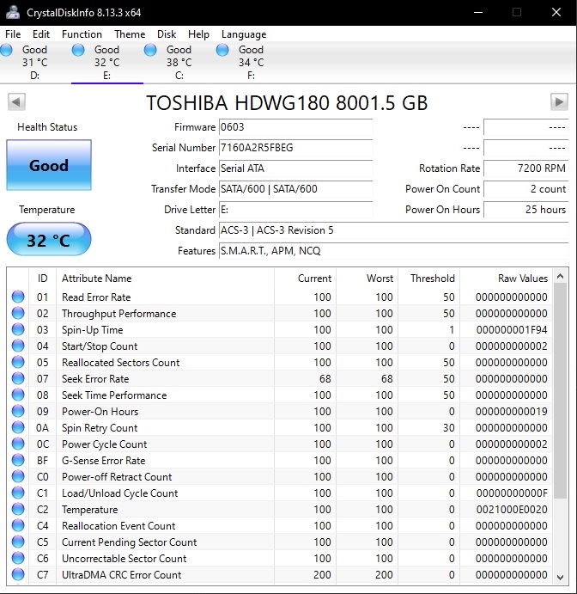Select the 'Spin-Up Time' raw value 000000001F94
This screenshot has width=577, height=594.
[x=512, y=330]
